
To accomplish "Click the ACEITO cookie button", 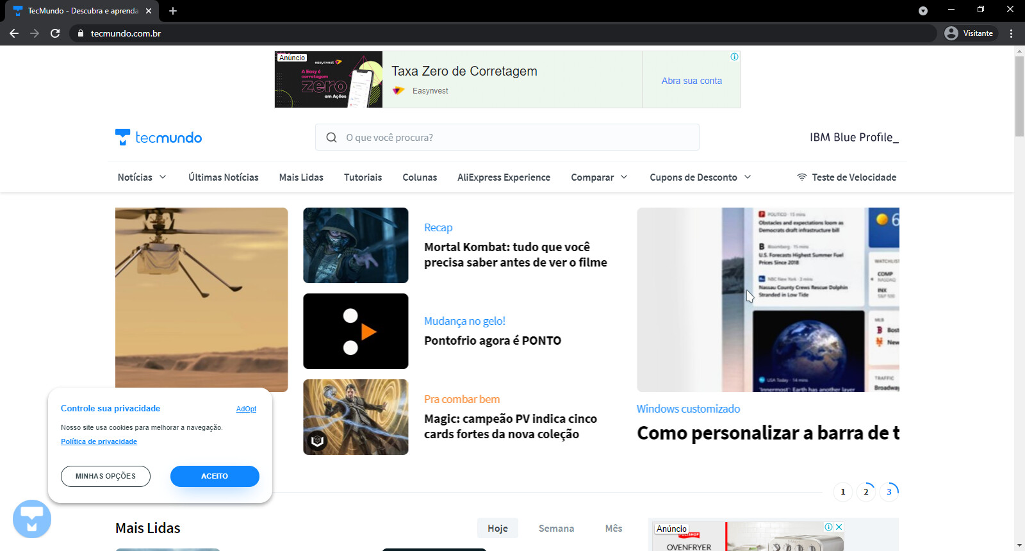I will pos(215,476).
